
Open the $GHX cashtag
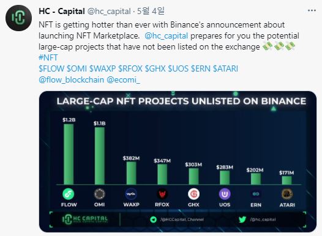(x=155, y=68)
